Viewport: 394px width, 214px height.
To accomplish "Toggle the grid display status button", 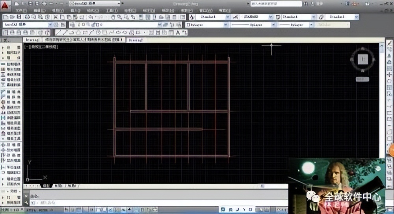I will pos(79,210).
